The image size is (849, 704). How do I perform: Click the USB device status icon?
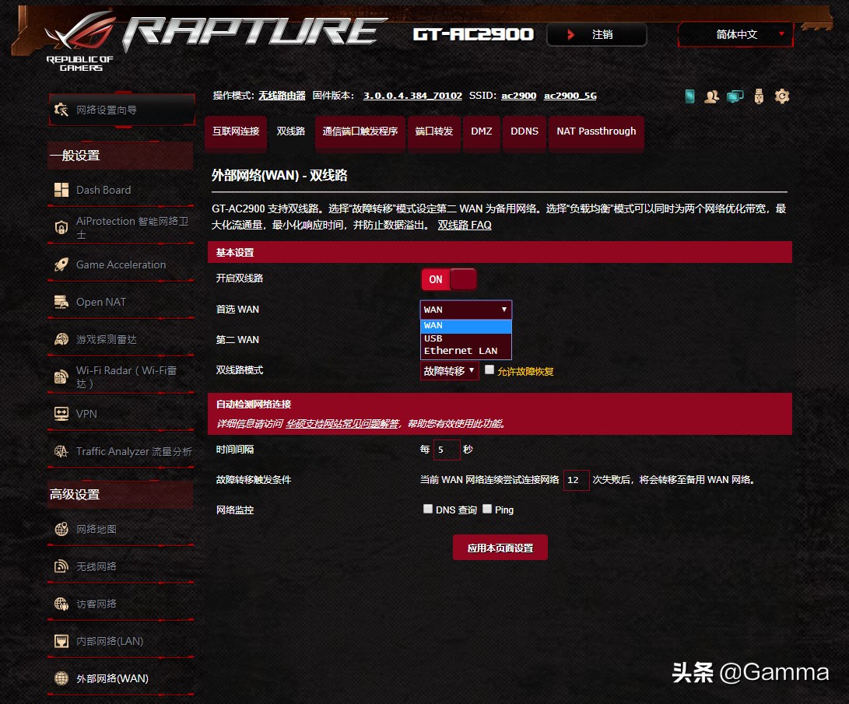click(x=759, y=96)
